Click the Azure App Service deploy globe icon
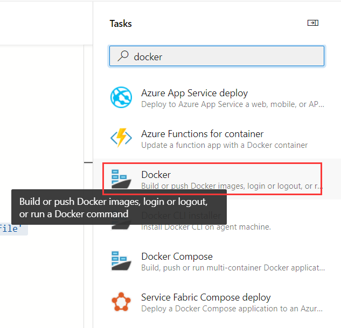The image size is (341, 328). [x=121, y=97]
